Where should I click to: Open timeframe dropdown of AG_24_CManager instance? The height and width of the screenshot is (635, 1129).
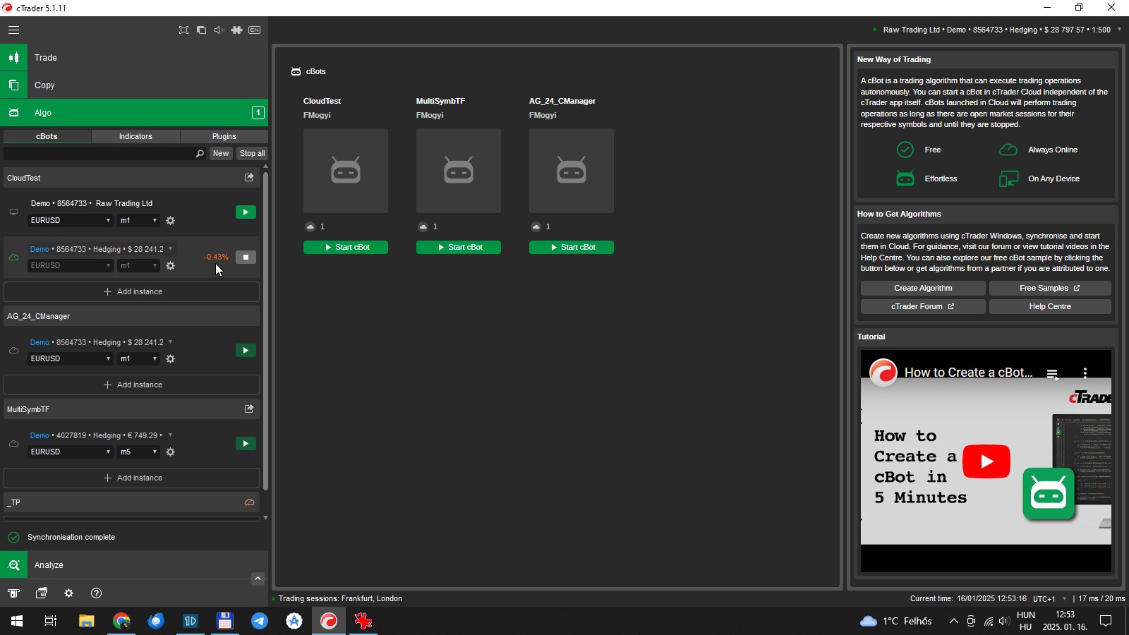point(138,359)
